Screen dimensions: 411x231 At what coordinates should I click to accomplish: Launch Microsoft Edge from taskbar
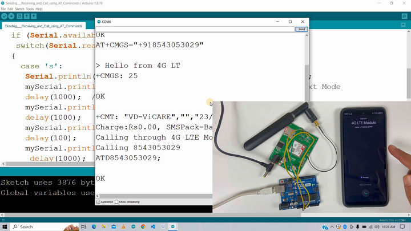pos(94,226)
